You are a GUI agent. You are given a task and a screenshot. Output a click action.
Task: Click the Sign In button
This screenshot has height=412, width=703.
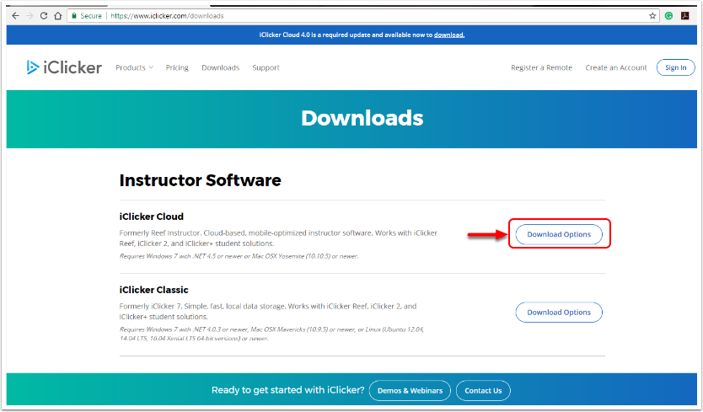676,67
